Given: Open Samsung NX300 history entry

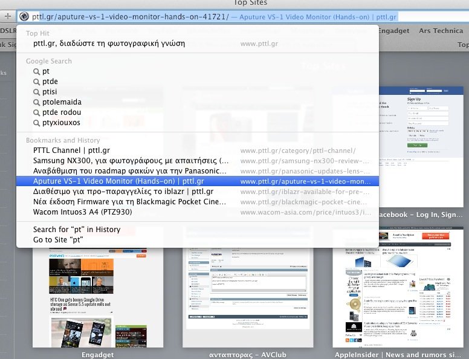Looking at the screenshot, I should (198, 161).
